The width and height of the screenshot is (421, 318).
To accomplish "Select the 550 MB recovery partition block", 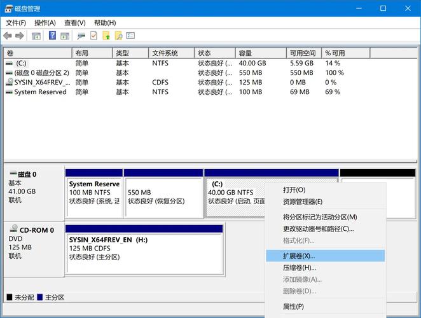I will coord(163,193).
